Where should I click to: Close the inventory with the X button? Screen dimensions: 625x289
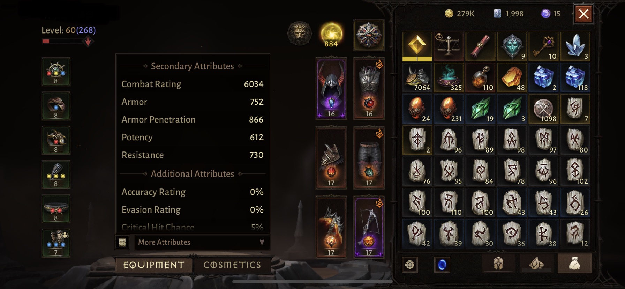(583, 14)
